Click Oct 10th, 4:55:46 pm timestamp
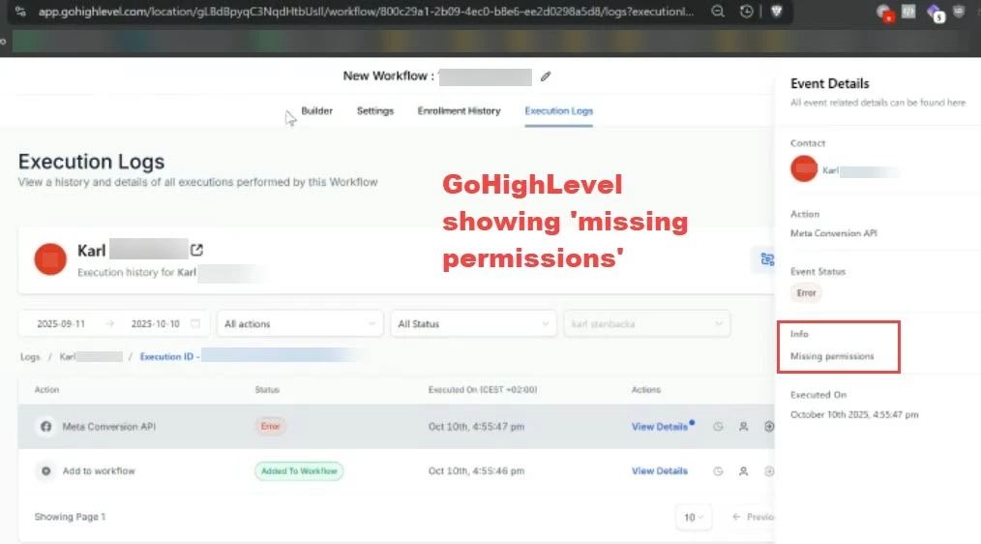The height and width of the screenshot is (544, 981). coord(476,470)
